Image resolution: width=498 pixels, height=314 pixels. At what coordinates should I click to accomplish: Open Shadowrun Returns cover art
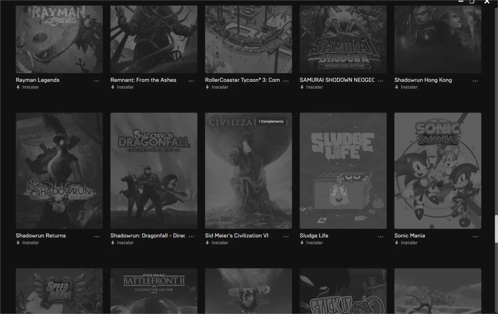pyautogui.click(x=59, y=171)
